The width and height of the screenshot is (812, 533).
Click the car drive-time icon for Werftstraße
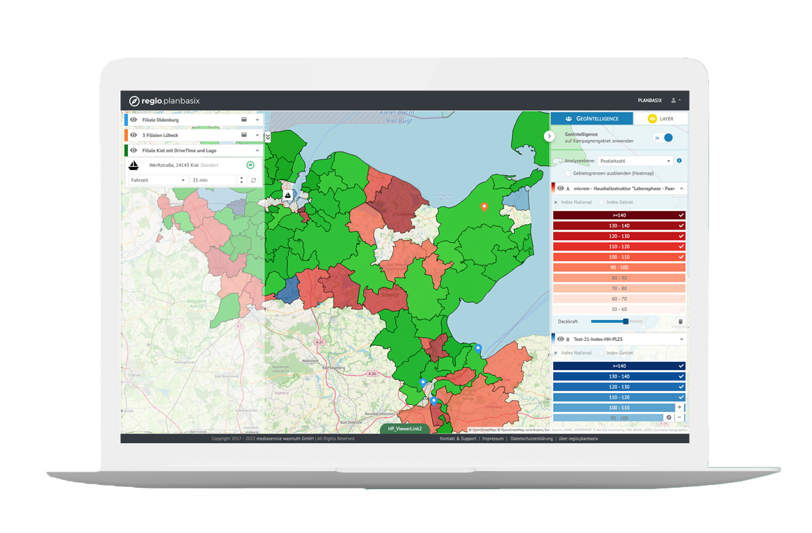[x=250, y=165]
